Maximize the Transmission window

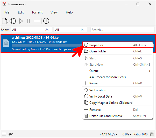click(x=138, y=4)
